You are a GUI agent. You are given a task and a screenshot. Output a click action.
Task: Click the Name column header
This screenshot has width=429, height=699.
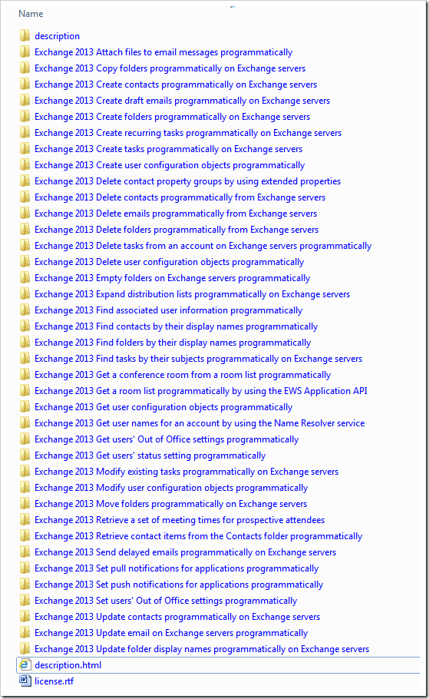pyautogui.click(x=31, y=14)
